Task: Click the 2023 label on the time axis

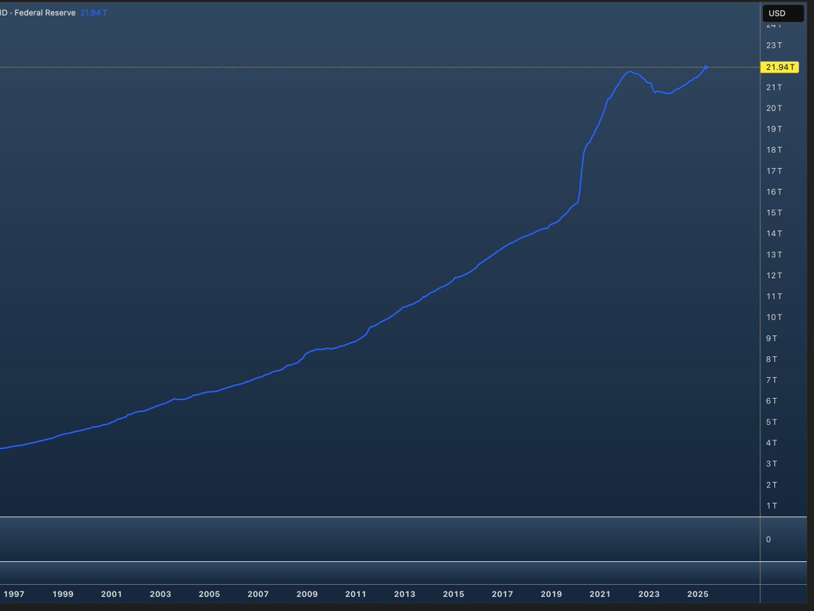Action: [x=649, y=594]
